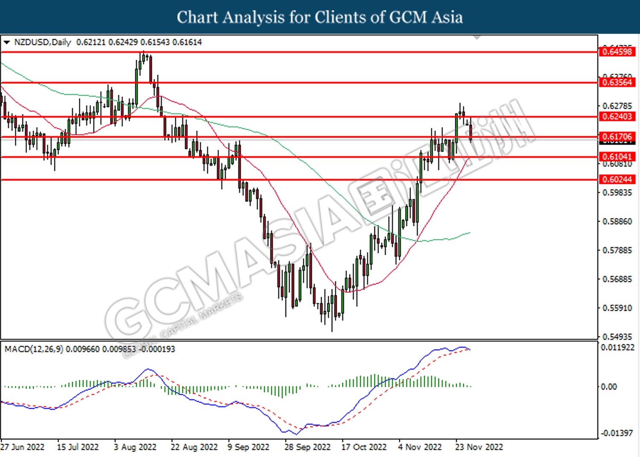Click the MACD zero level 0.00
The width and height of the screenshot is (640, 457).
click(609, 387)
